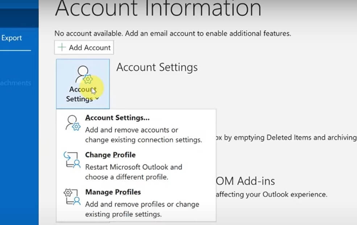Click the COM Add-ins section heading
This screenshot has width=357, height=225.
click(x=245, y=181)
